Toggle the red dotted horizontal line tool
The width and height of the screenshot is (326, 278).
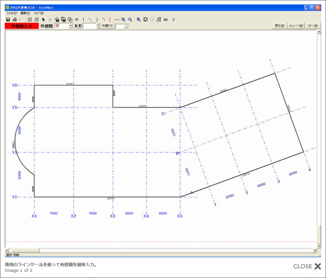(x=117, y=20)
